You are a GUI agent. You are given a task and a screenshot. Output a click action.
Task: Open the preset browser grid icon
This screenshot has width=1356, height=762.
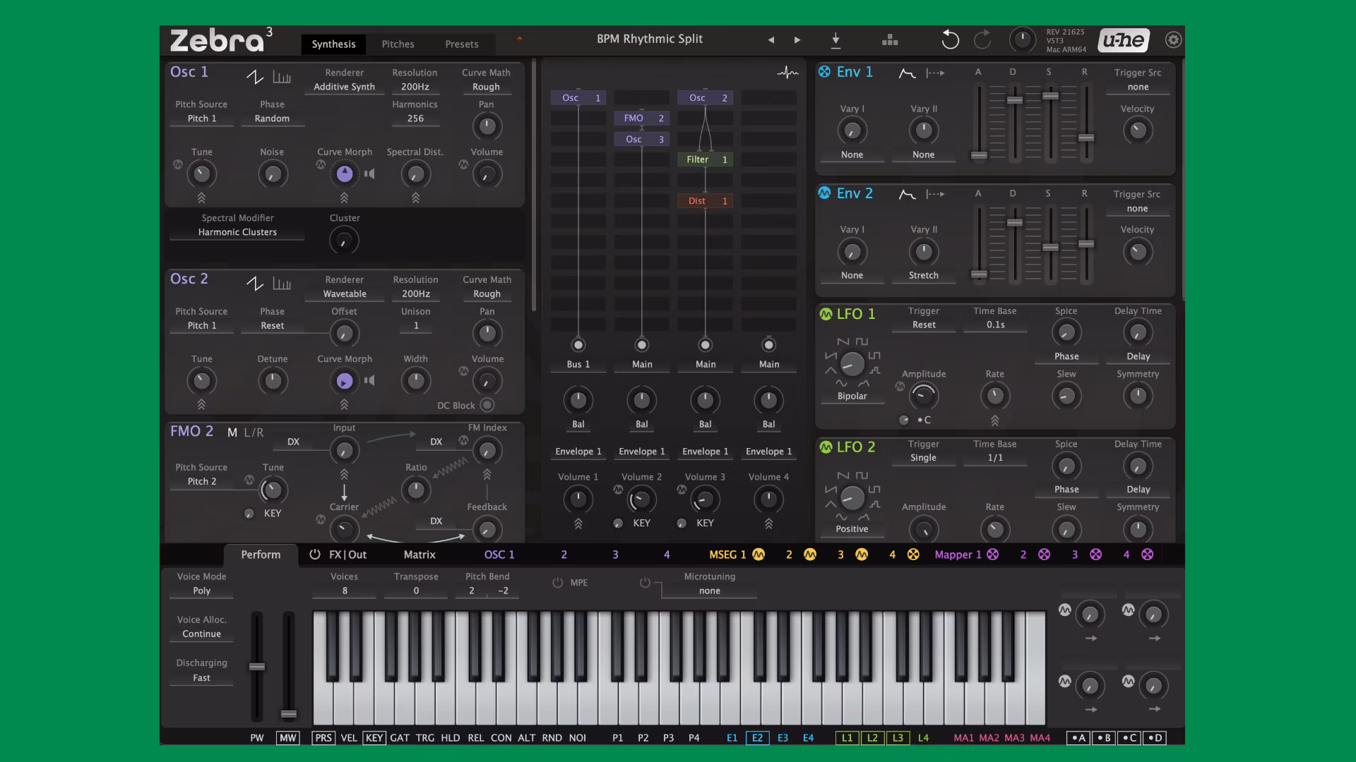[x=889, y=40]
